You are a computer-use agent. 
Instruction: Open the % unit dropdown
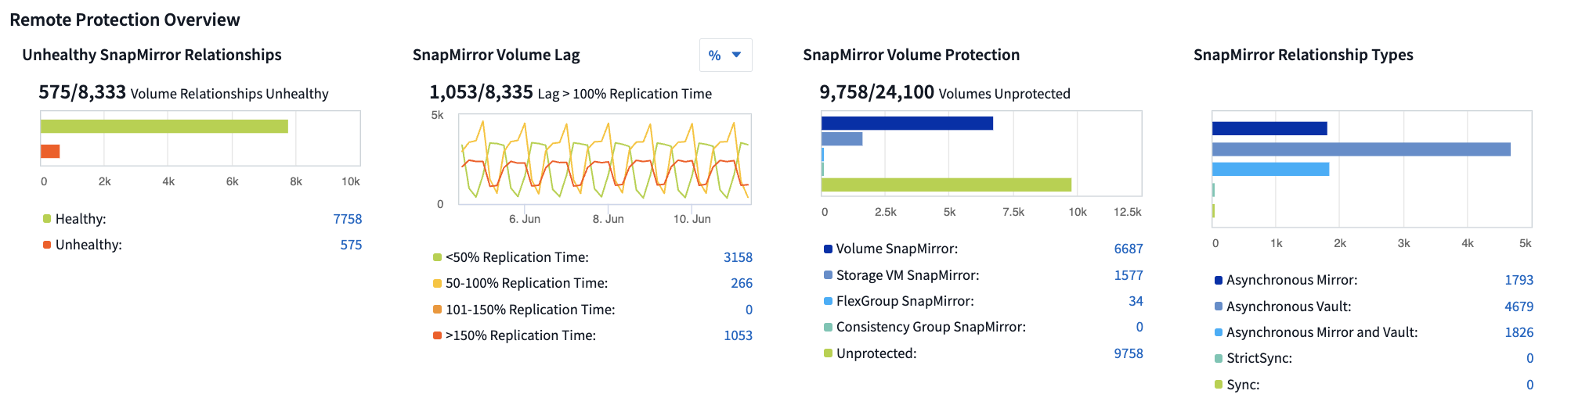click(725, 56)
